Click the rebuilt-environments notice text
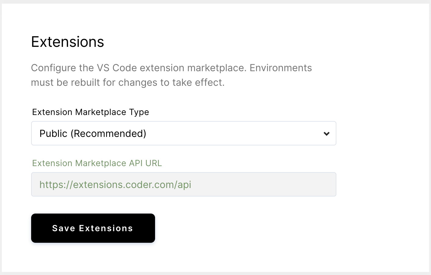Image resolution: width=431 pixels, height=275 pixels. (127, 82)
